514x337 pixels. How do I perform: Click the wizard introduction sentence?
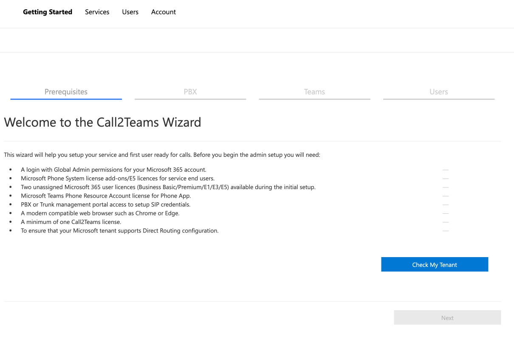point(162,155)
